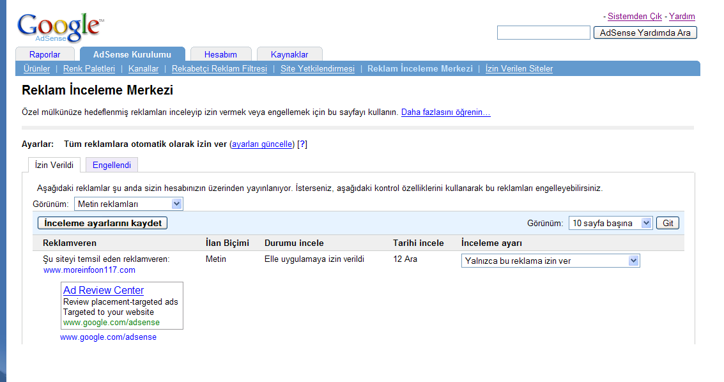This screenshot has width=724, height=382.
Task: Click the Git button
Action: point(668,224)
